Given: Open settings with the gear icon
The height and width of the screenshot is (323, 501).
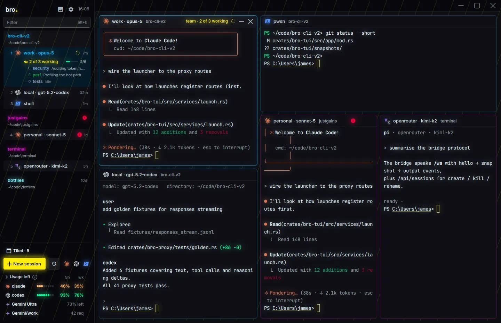Looking at the screenshot, I should click(x=71, y=9).
